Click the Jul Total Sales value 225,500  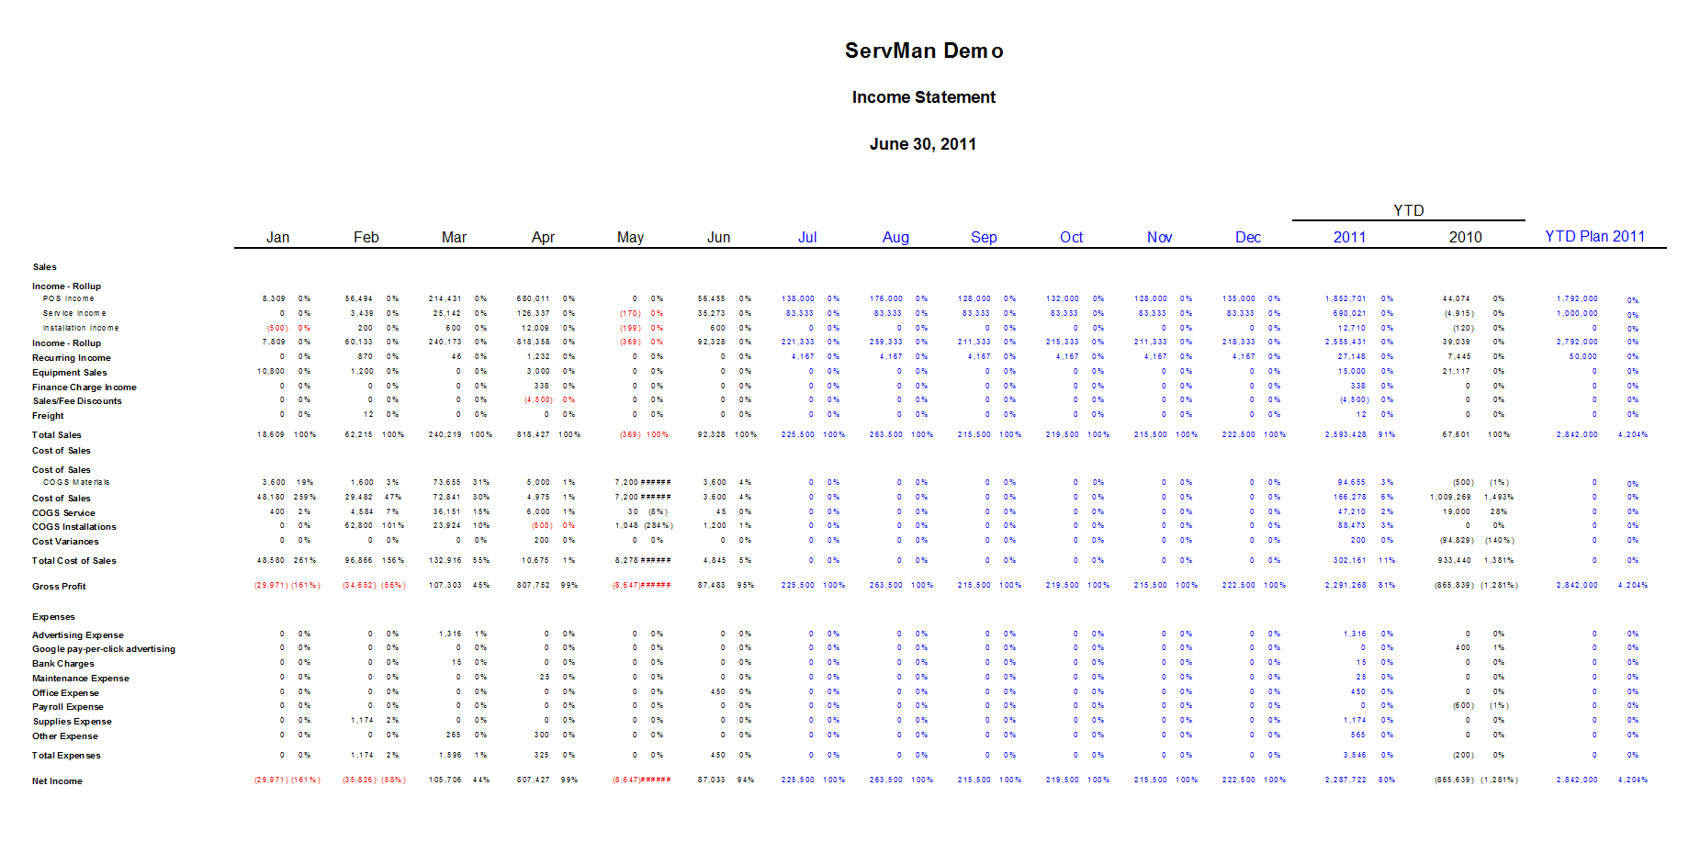[x=798, y=434]
